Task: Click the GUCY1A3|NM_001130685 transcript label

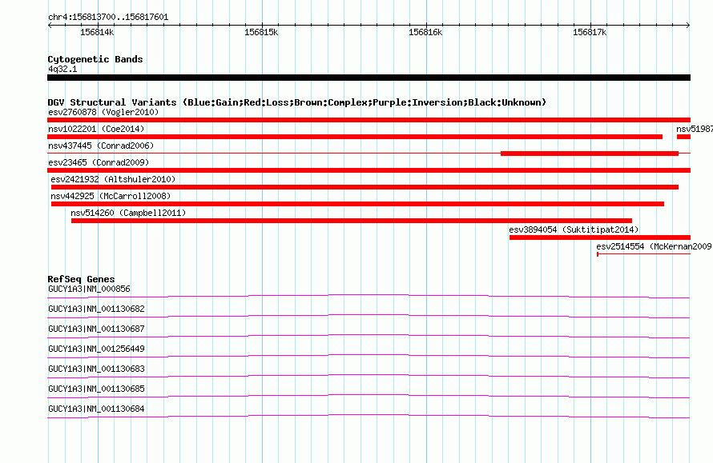Action: coord(96,389)
